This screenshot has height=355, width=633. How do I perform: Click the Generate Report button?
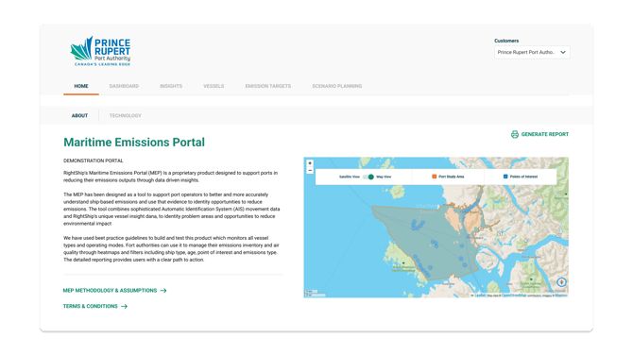(539, 134)
